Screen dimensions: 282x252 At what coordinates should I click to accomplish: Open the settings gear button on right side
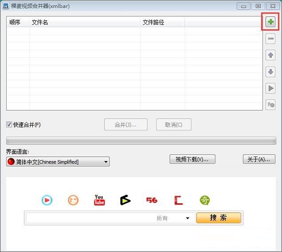coord(271,105)
